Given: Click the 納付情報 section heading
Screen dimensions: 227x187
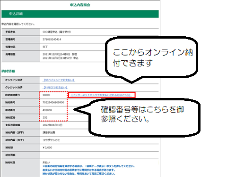Looking at the screenshot, I should point(8,71).
